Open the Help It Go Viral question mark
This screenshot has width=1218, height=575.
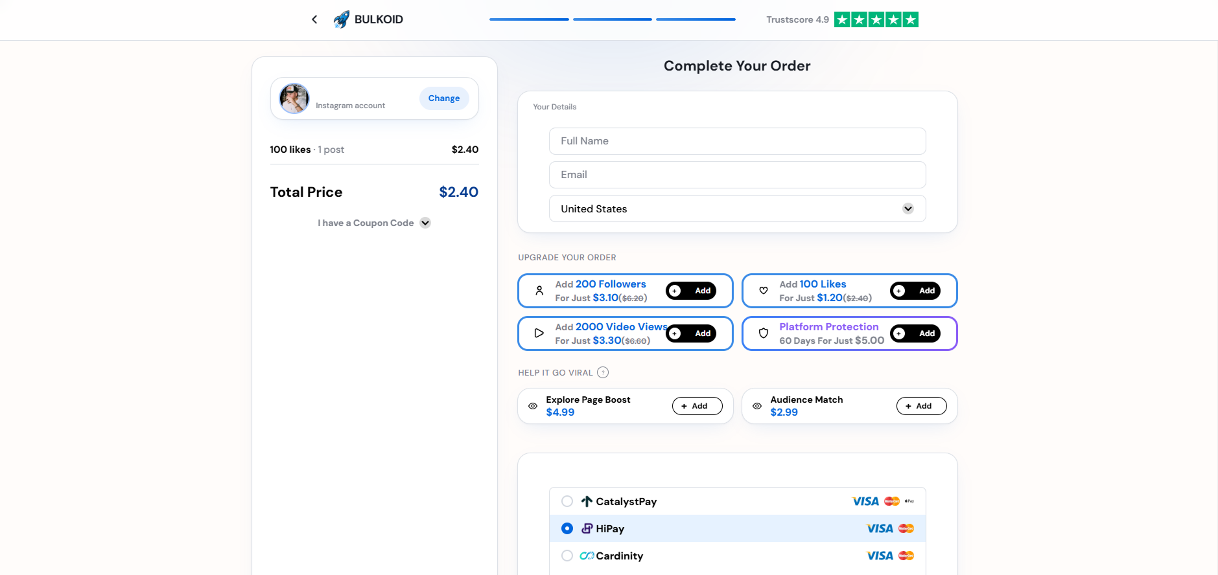tap(603, 372)
